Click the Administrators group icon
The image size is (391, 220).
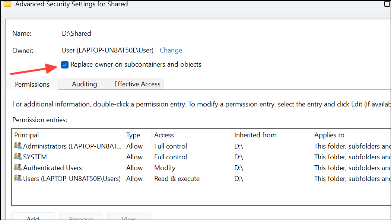(x=18, y=146)
